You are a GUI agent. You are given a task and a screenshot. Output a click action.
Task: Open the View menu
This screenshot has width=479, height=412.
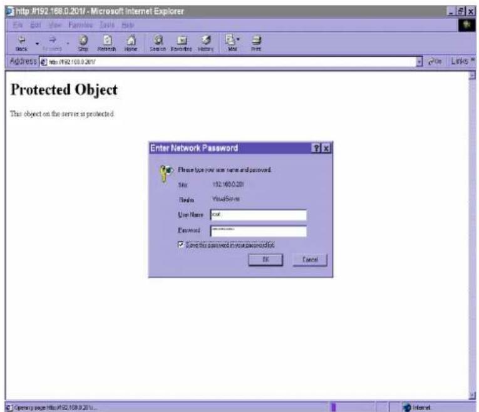55,25
